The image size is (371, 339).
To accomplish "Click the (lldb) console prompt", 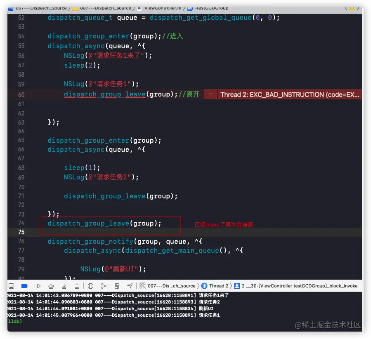I will pos(15,322).
